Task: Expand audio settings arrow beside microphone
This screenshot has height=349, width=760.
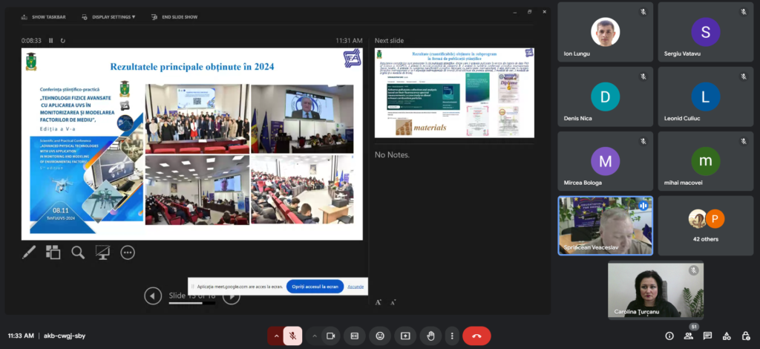Action: pyautogui.click(x=277, y=336)
